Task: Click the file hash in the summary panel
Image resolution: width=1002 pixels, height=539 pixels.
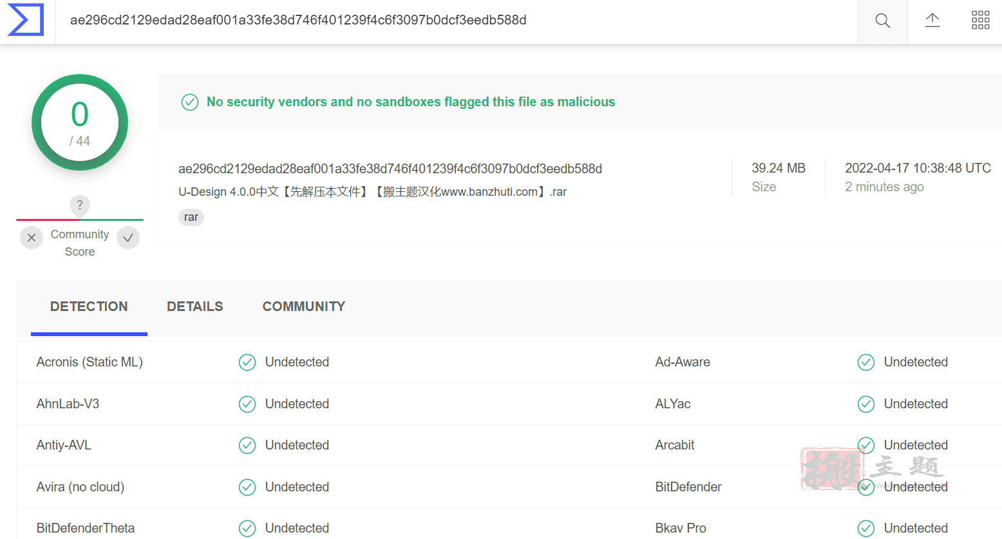Action: click(x=390, y=169)
